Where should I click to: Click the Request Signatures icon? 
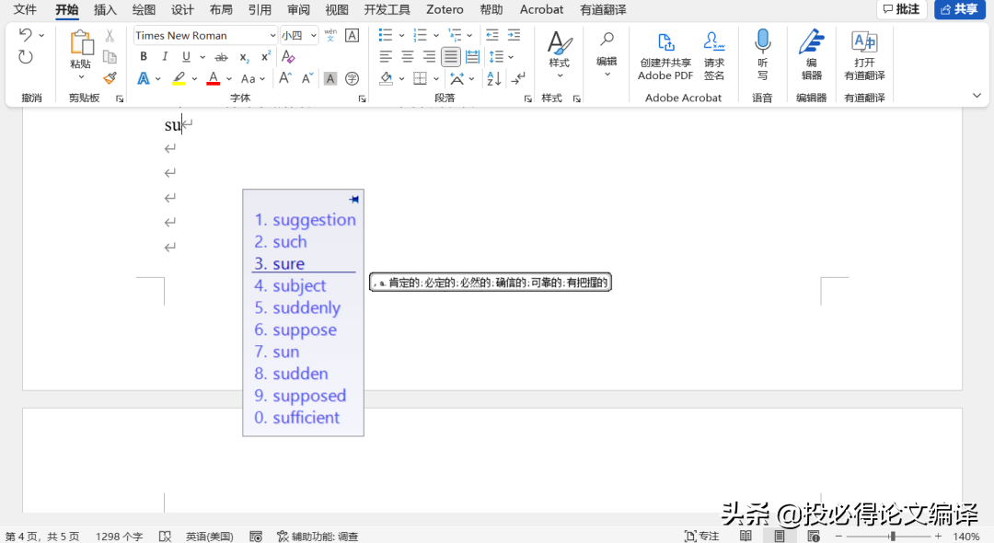point(713,55)
